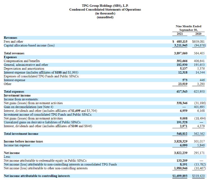Select the 8,191 non-controlling interests value
The width and height of the screenshot is (211, 181).
tap(183, 164)
